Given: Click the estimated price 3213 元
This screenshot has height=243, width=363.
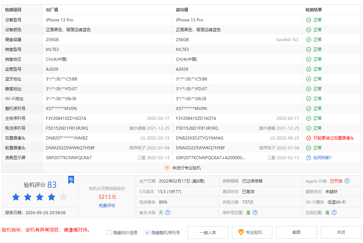Looking at the screenshot, I should (107, 197).
